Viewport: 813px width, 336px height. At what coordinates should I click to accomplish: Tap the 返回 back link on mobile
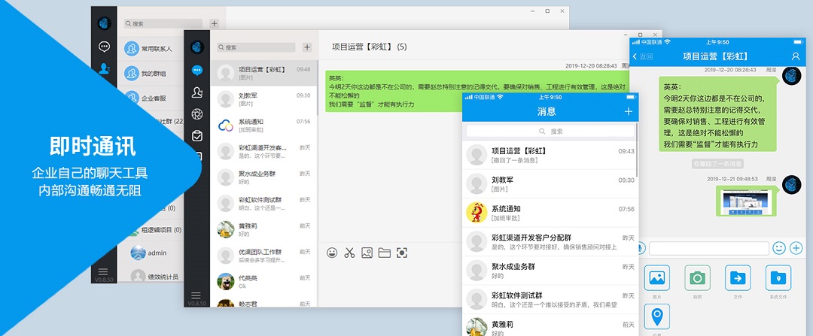[x=642, y=56]
